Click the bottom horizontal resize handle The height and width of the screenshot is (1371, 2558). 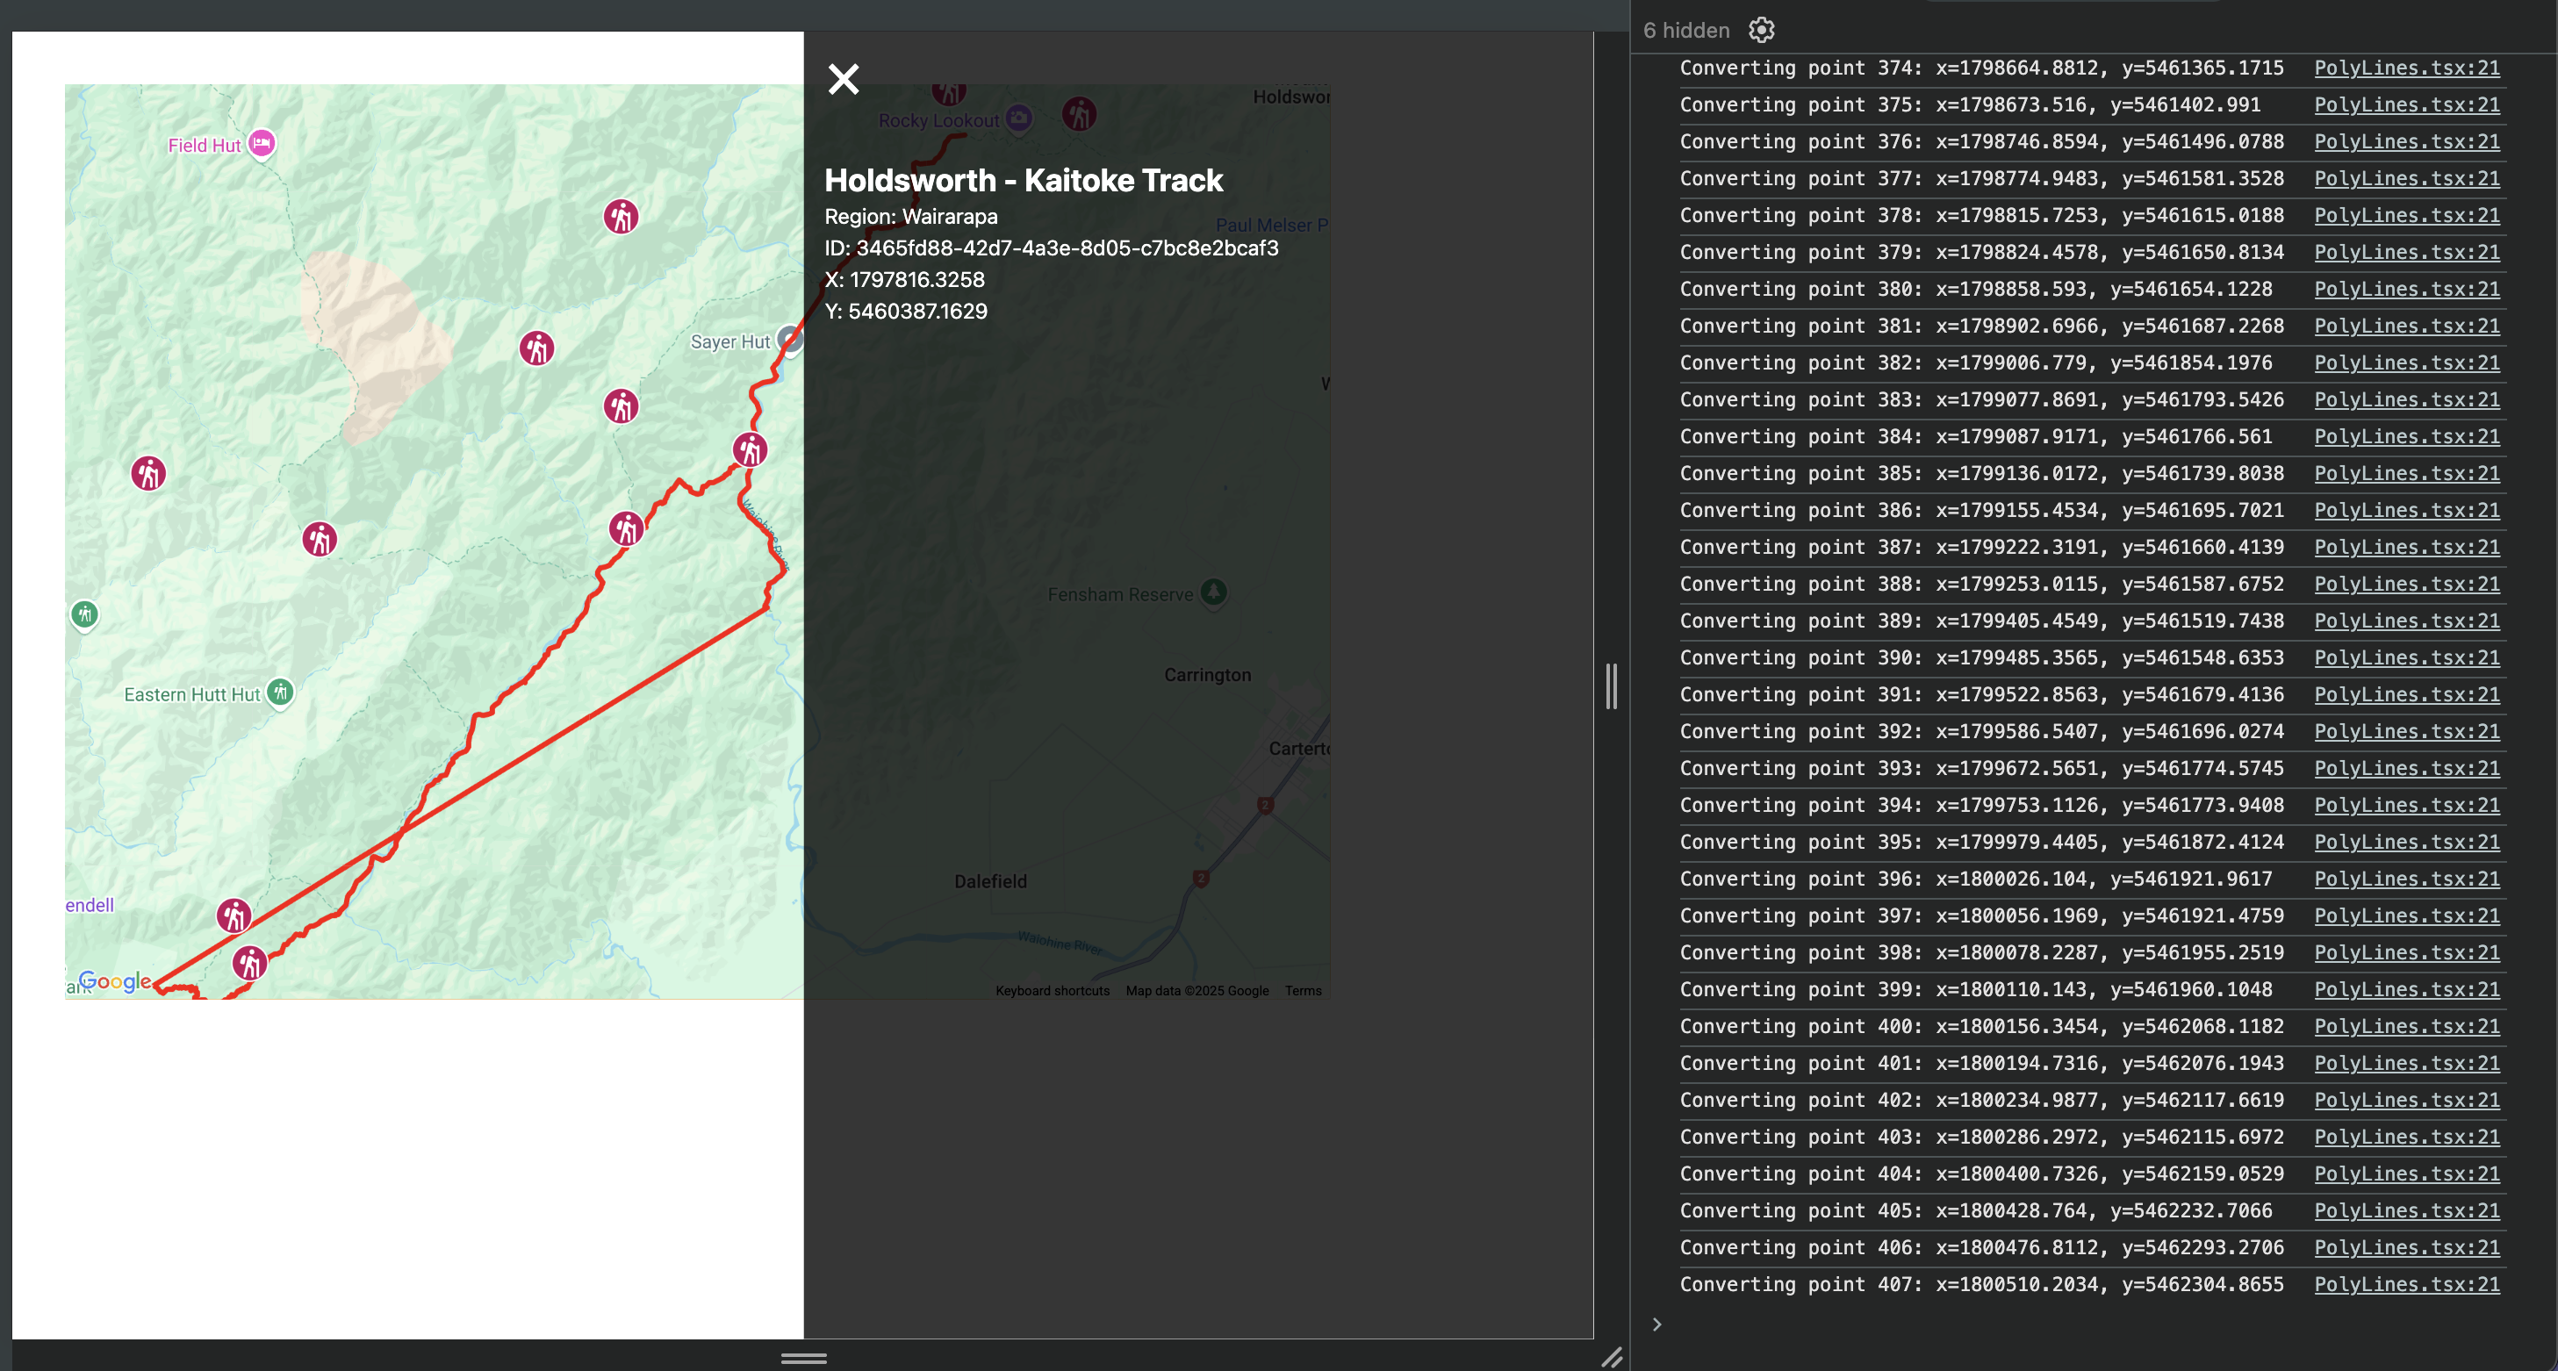tap(803, 1358)
